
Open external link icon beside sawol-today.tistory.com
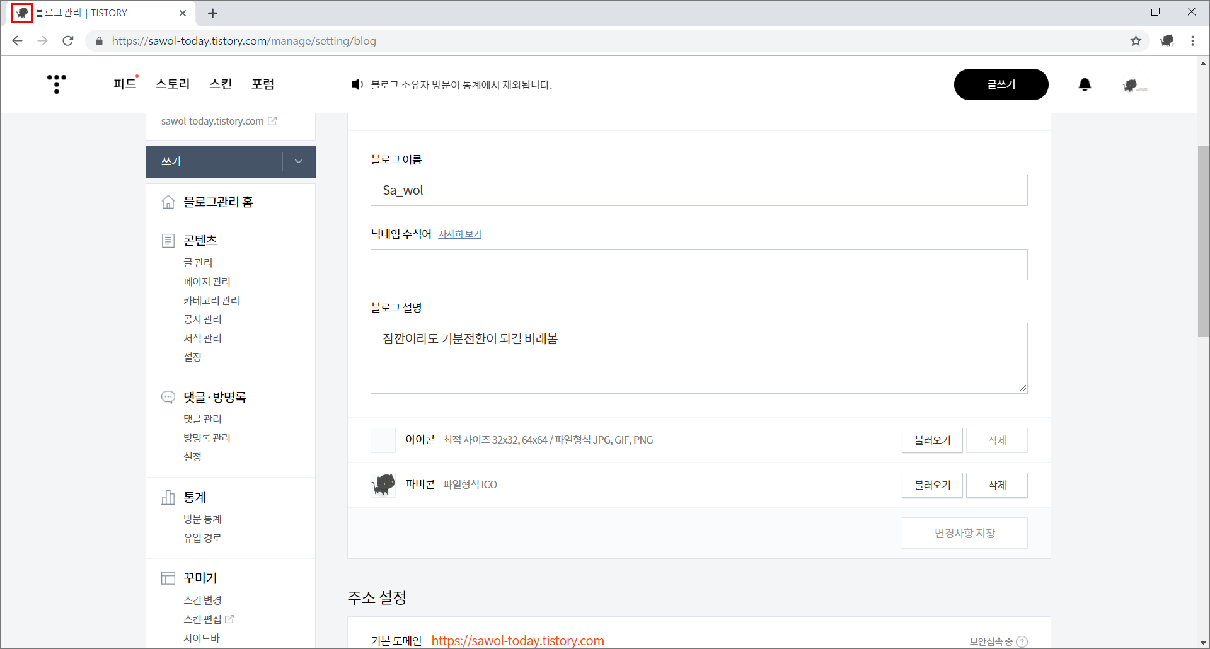[272, 121]
